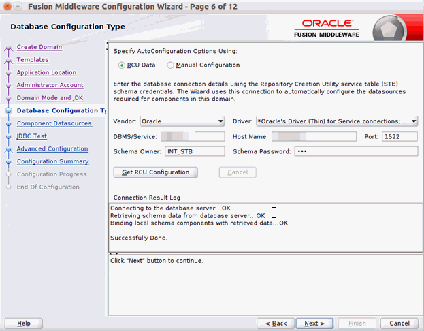Go to the Templates step

(33, 59)
